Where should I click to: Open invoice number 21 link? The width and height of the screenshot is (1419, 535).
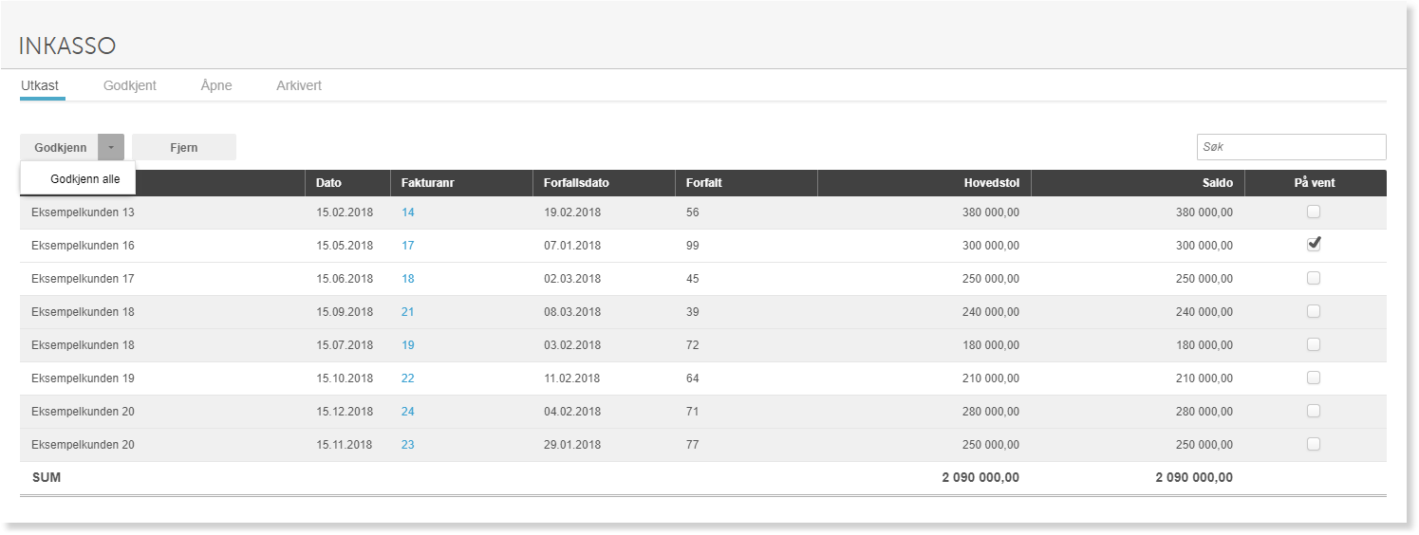point(407,312)
